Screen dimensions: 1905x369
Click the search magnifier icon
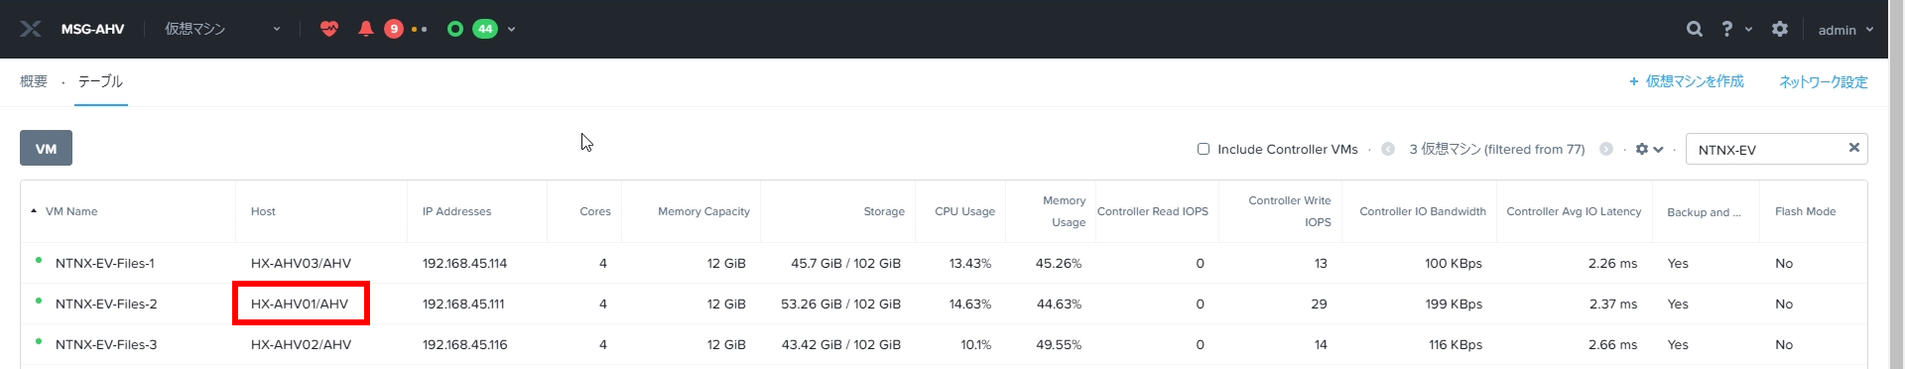click(x=1695, y=29)
